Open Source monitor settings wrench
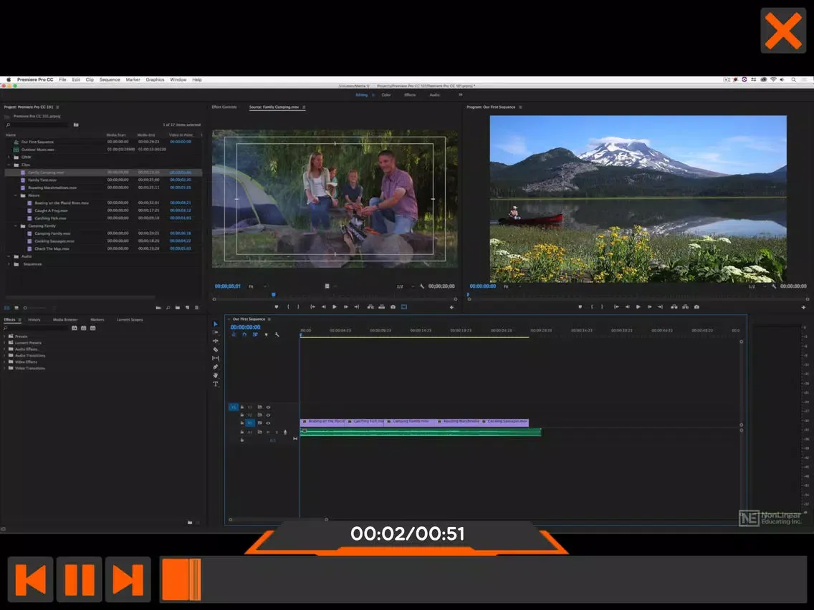 tap(421, 286)
